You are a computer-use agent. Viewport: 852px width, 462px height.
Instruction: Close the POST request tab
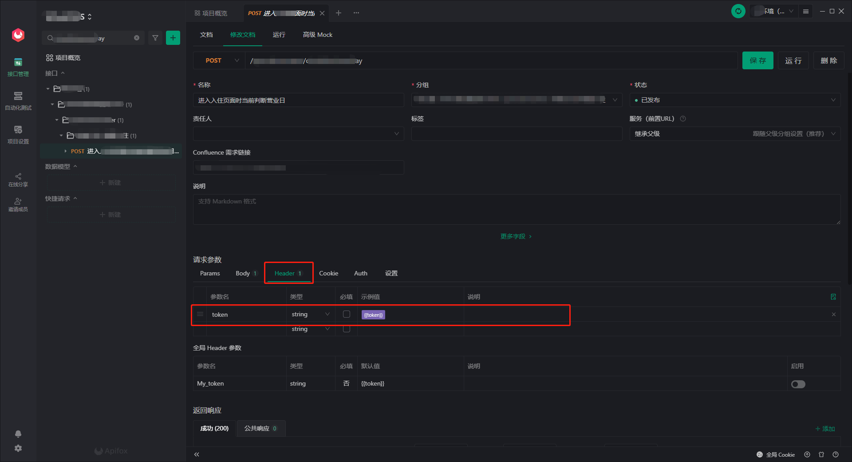pos(322,13)
